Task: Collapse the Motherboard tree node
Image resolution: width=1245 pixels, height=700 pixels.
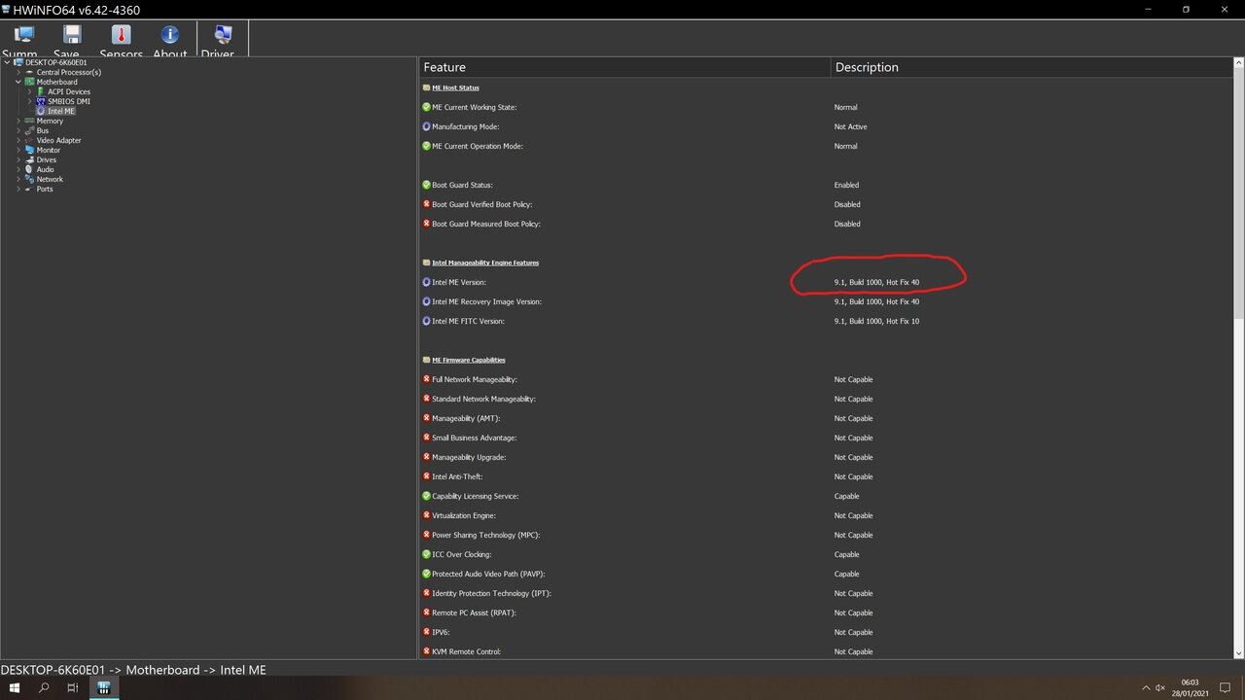Action: pyautogui.click(x=18, y=82)
